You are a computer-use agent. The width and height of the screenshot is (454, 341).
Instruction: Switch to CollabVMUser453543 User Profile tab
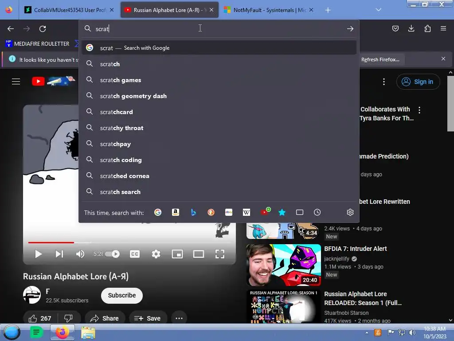tap(69, 10)
